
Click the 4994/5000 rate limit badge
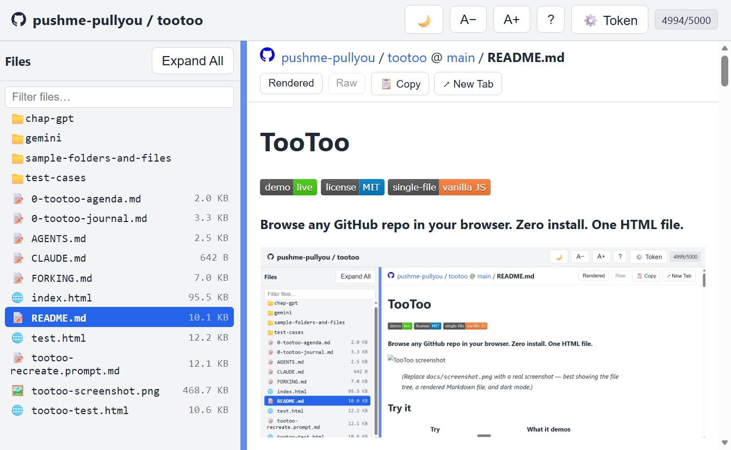686,20
